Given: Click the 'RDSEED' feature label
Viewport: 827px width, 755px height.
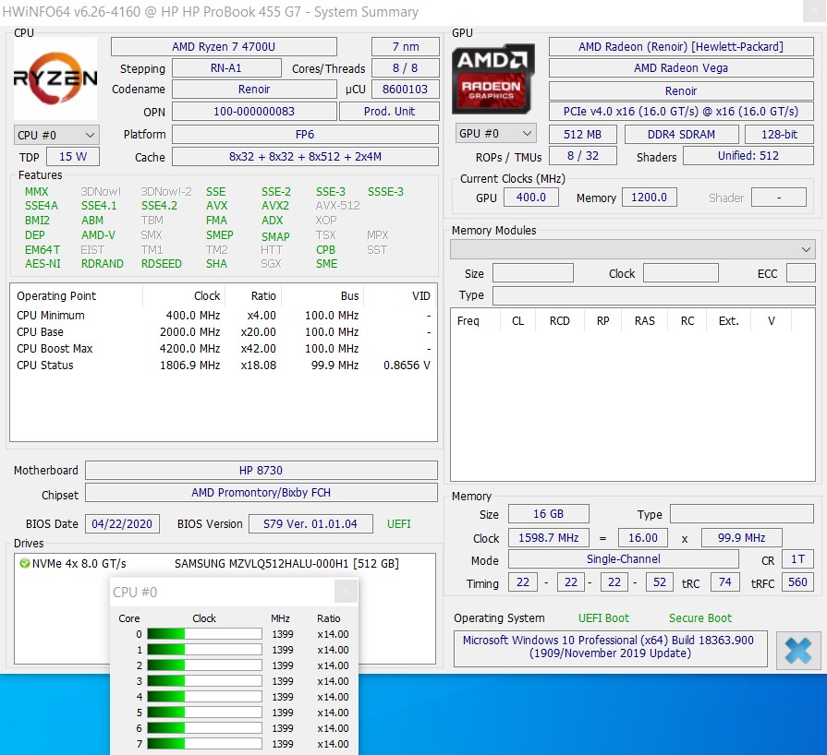Looking at the screenshot, I should point(162,263).
